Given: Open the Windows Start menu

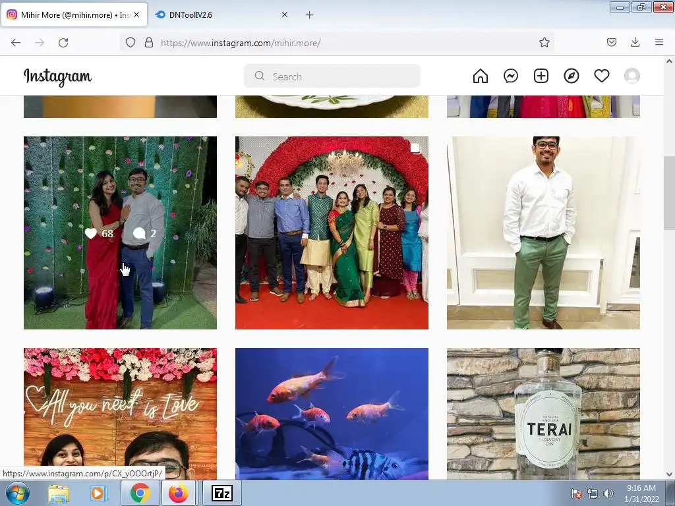Looking at the screenshot, I should (17, 493).
